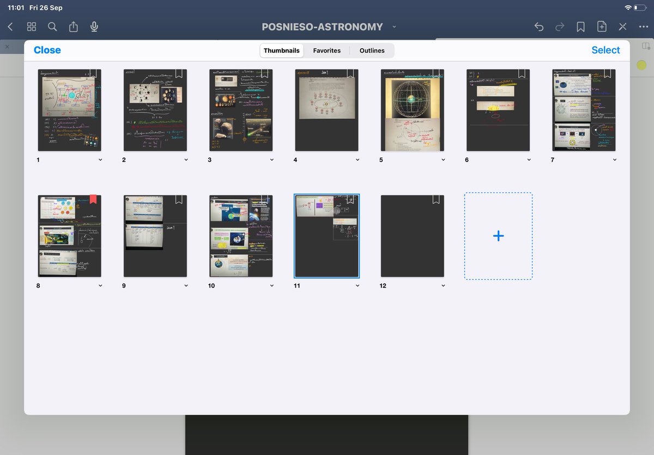Screen dimensions: 654x455
Task: Open page 2 options chevron
Action: [186, 160]
